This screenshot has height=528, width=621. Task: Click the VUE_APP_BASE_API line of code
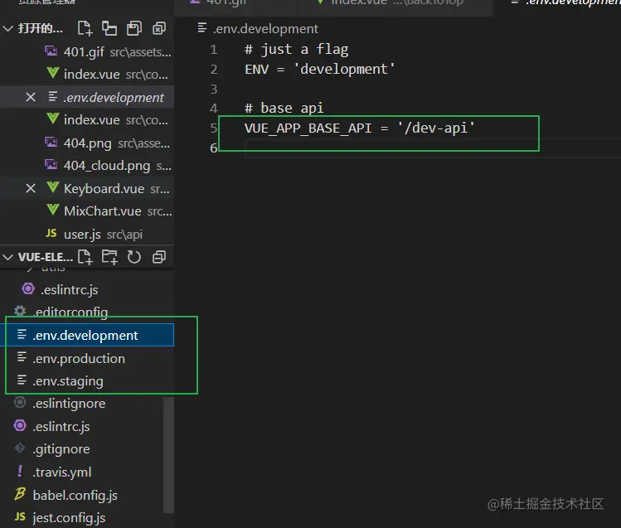tap(359, 128)
